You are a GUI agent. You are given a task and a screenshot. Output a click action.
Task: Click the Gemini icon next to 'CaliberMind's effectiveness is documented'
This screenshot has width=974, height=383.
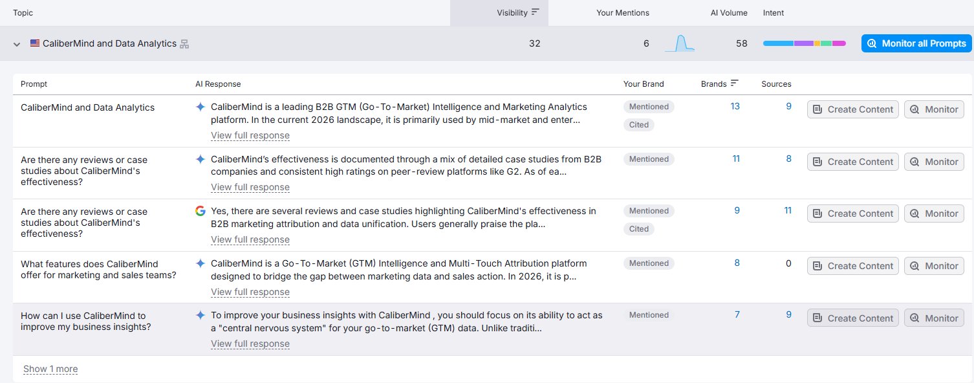pos(200,159)
